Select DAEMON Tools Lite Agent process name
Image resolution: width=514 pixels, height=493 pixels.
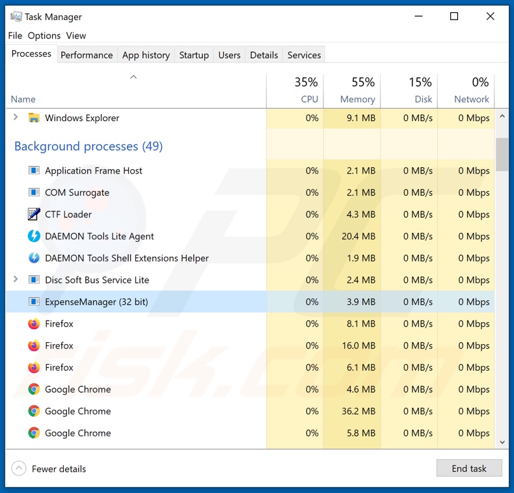tap(100, 236)
